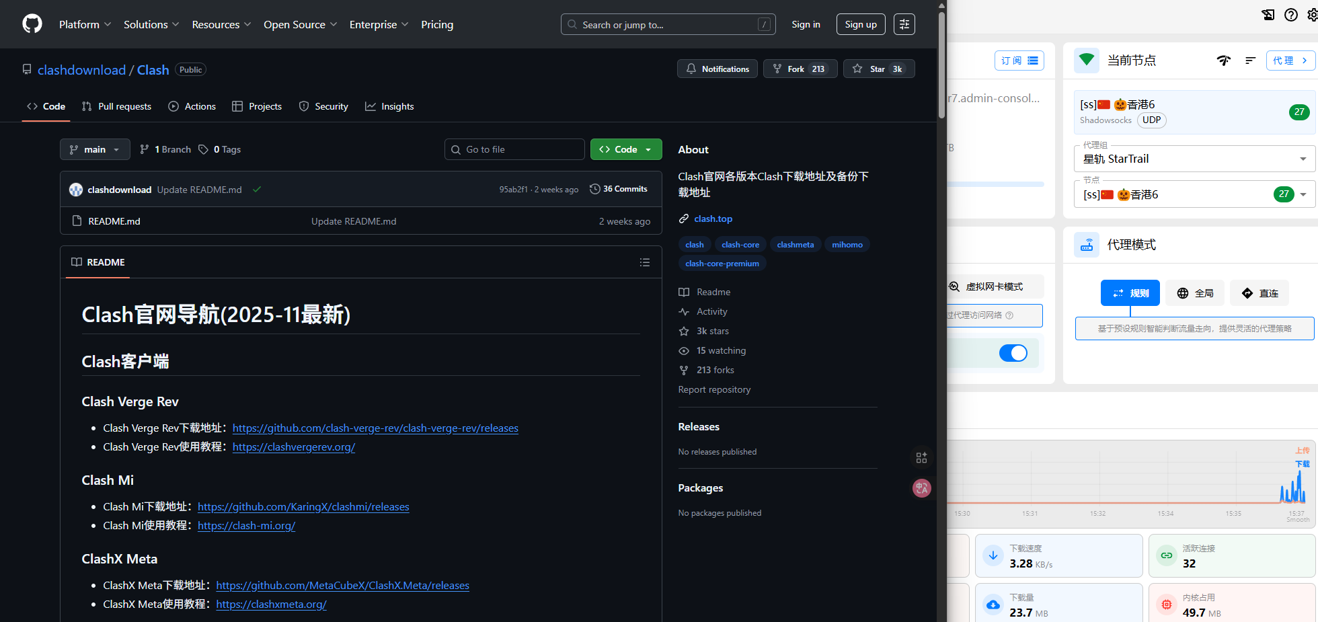Switch to the Pull requests tab
Image resolution: width=1318 pixels, height=622 pixels.
(x=116, y=106)
